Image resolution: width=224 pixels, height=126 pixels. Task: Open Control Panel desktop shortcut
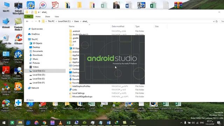6,57
